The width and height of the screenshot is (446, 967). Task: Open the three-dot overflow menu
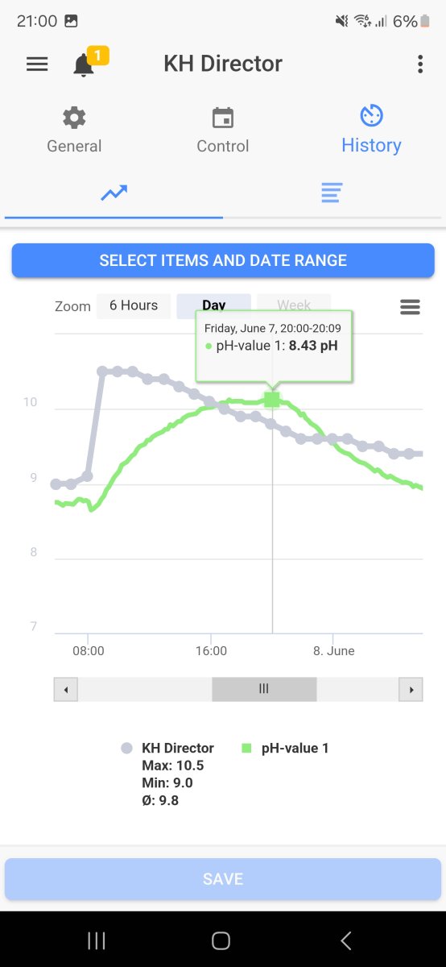pyautogui.click(x=420, y=64)
